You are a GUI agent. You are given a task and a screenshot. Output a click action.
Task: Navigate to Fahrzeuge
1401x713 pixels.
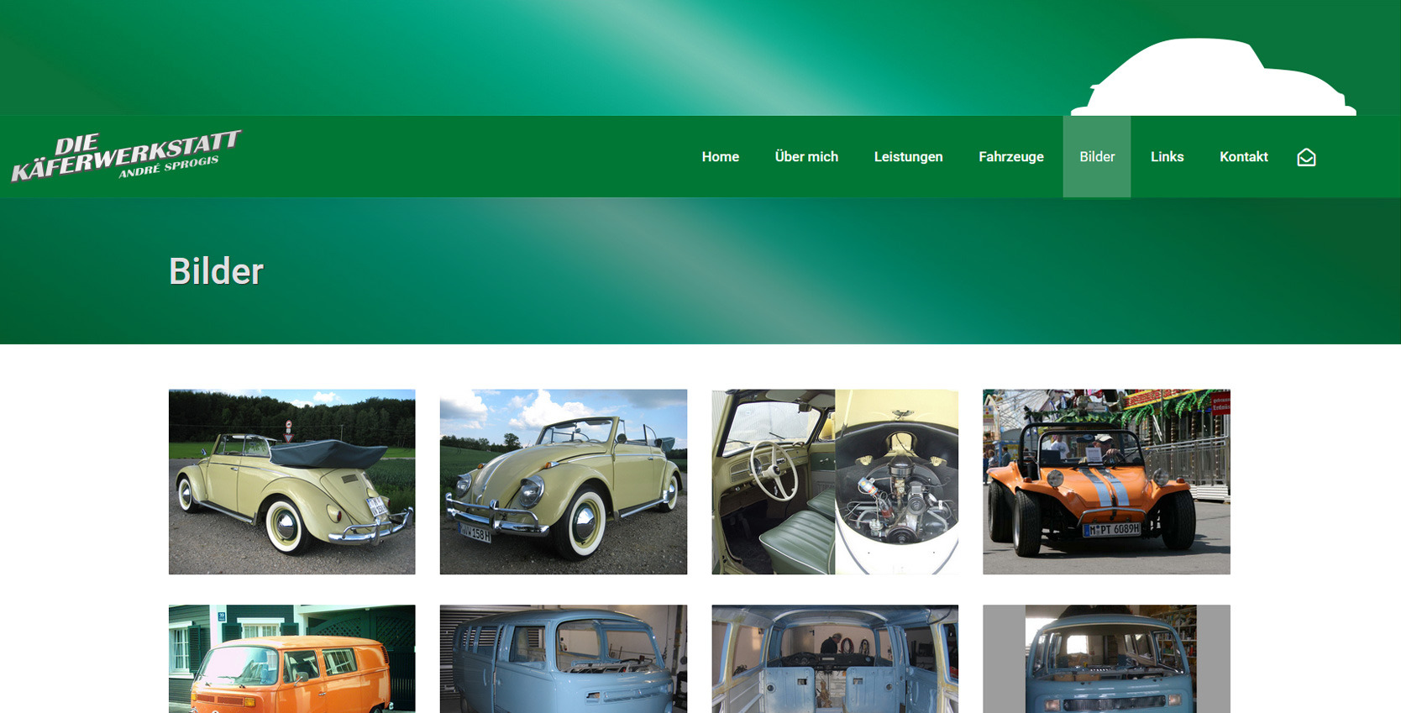click(1010, 157)
